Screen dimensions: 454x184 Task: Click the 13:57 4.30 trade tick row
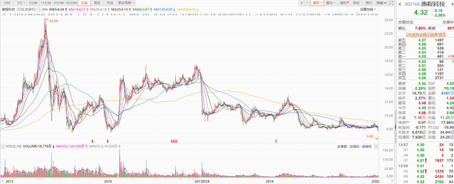(x=425, y=145)
